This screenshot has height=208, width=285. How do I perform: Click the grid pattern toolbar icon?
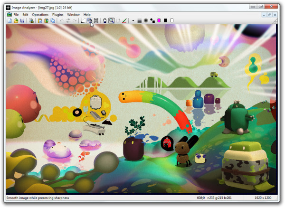pyautogui.click(x=96, y=21)
